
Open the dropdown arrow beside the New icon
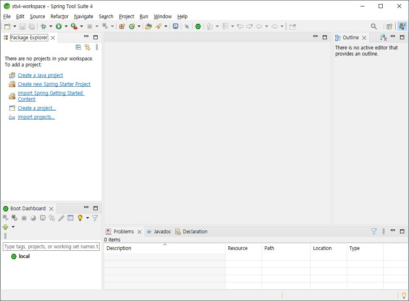(15, 26)
